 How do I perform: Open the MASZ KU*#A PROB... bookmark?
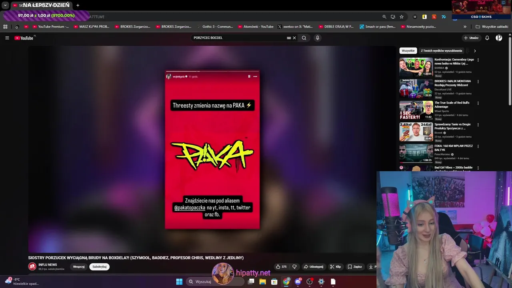coord(91,27)
